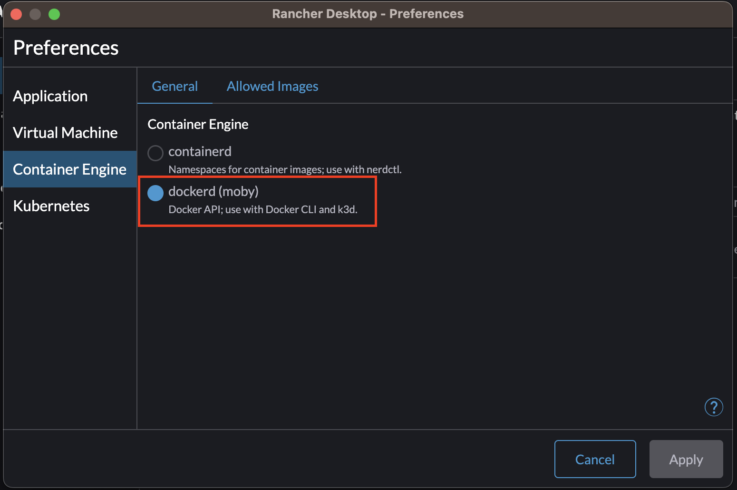Close the Preferences window with red button

tap(16, 14)
